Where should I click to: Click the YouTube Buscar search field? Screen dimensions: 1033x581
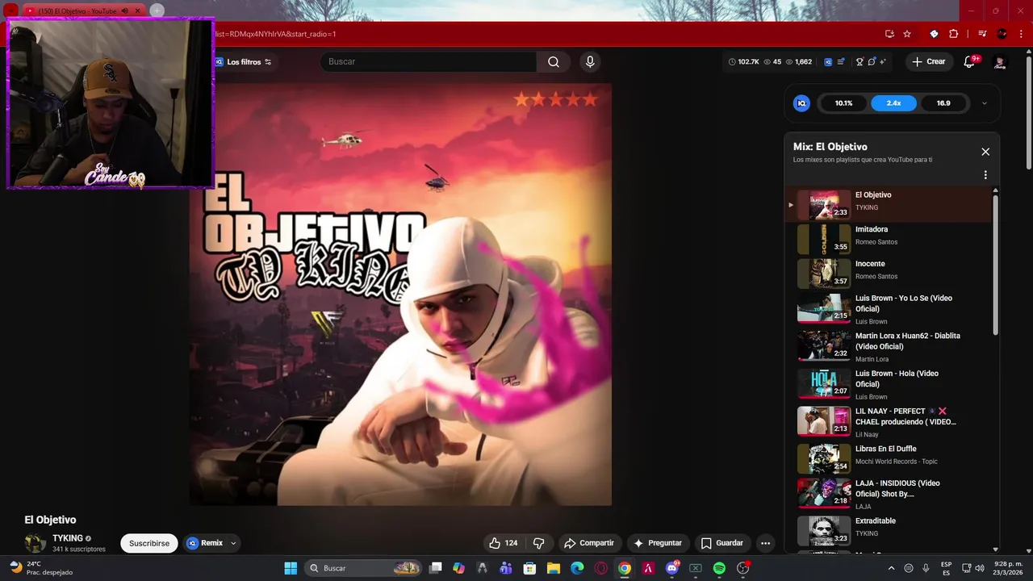429,61
